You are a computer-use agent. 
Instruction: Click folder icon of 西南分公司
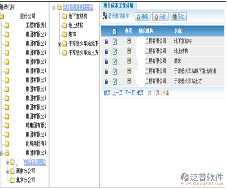[12, 171]
